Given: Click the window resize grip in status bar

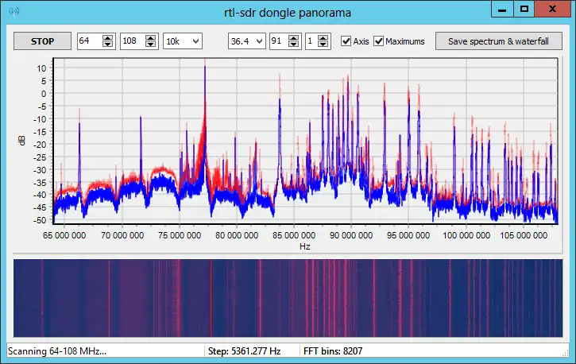Looking at the screenshot, I should (x=566, y=353).
